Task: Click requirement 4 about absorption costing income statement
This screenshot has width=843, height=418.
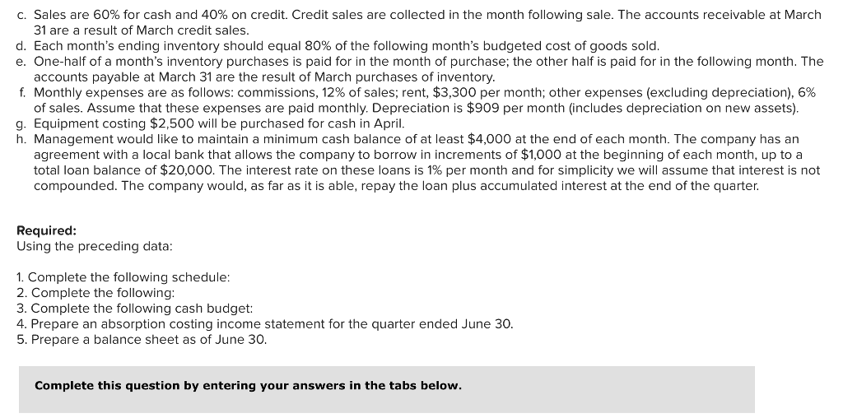Action: click(x=265, y=324)
